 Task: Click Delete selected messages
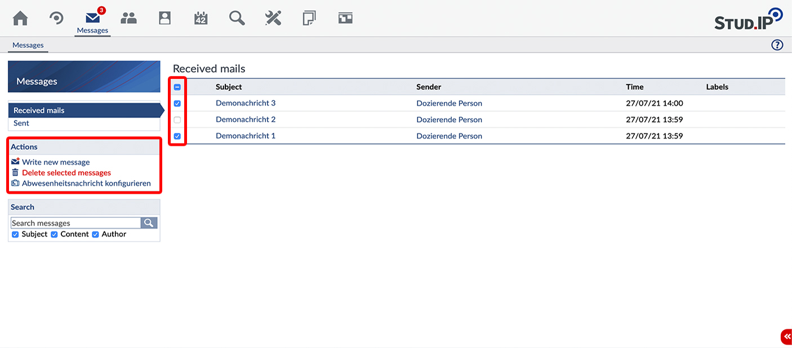tap(66, 173)
